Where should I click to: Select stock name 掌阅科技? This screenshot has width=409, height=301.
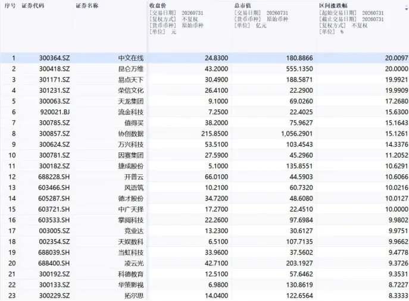131,220
